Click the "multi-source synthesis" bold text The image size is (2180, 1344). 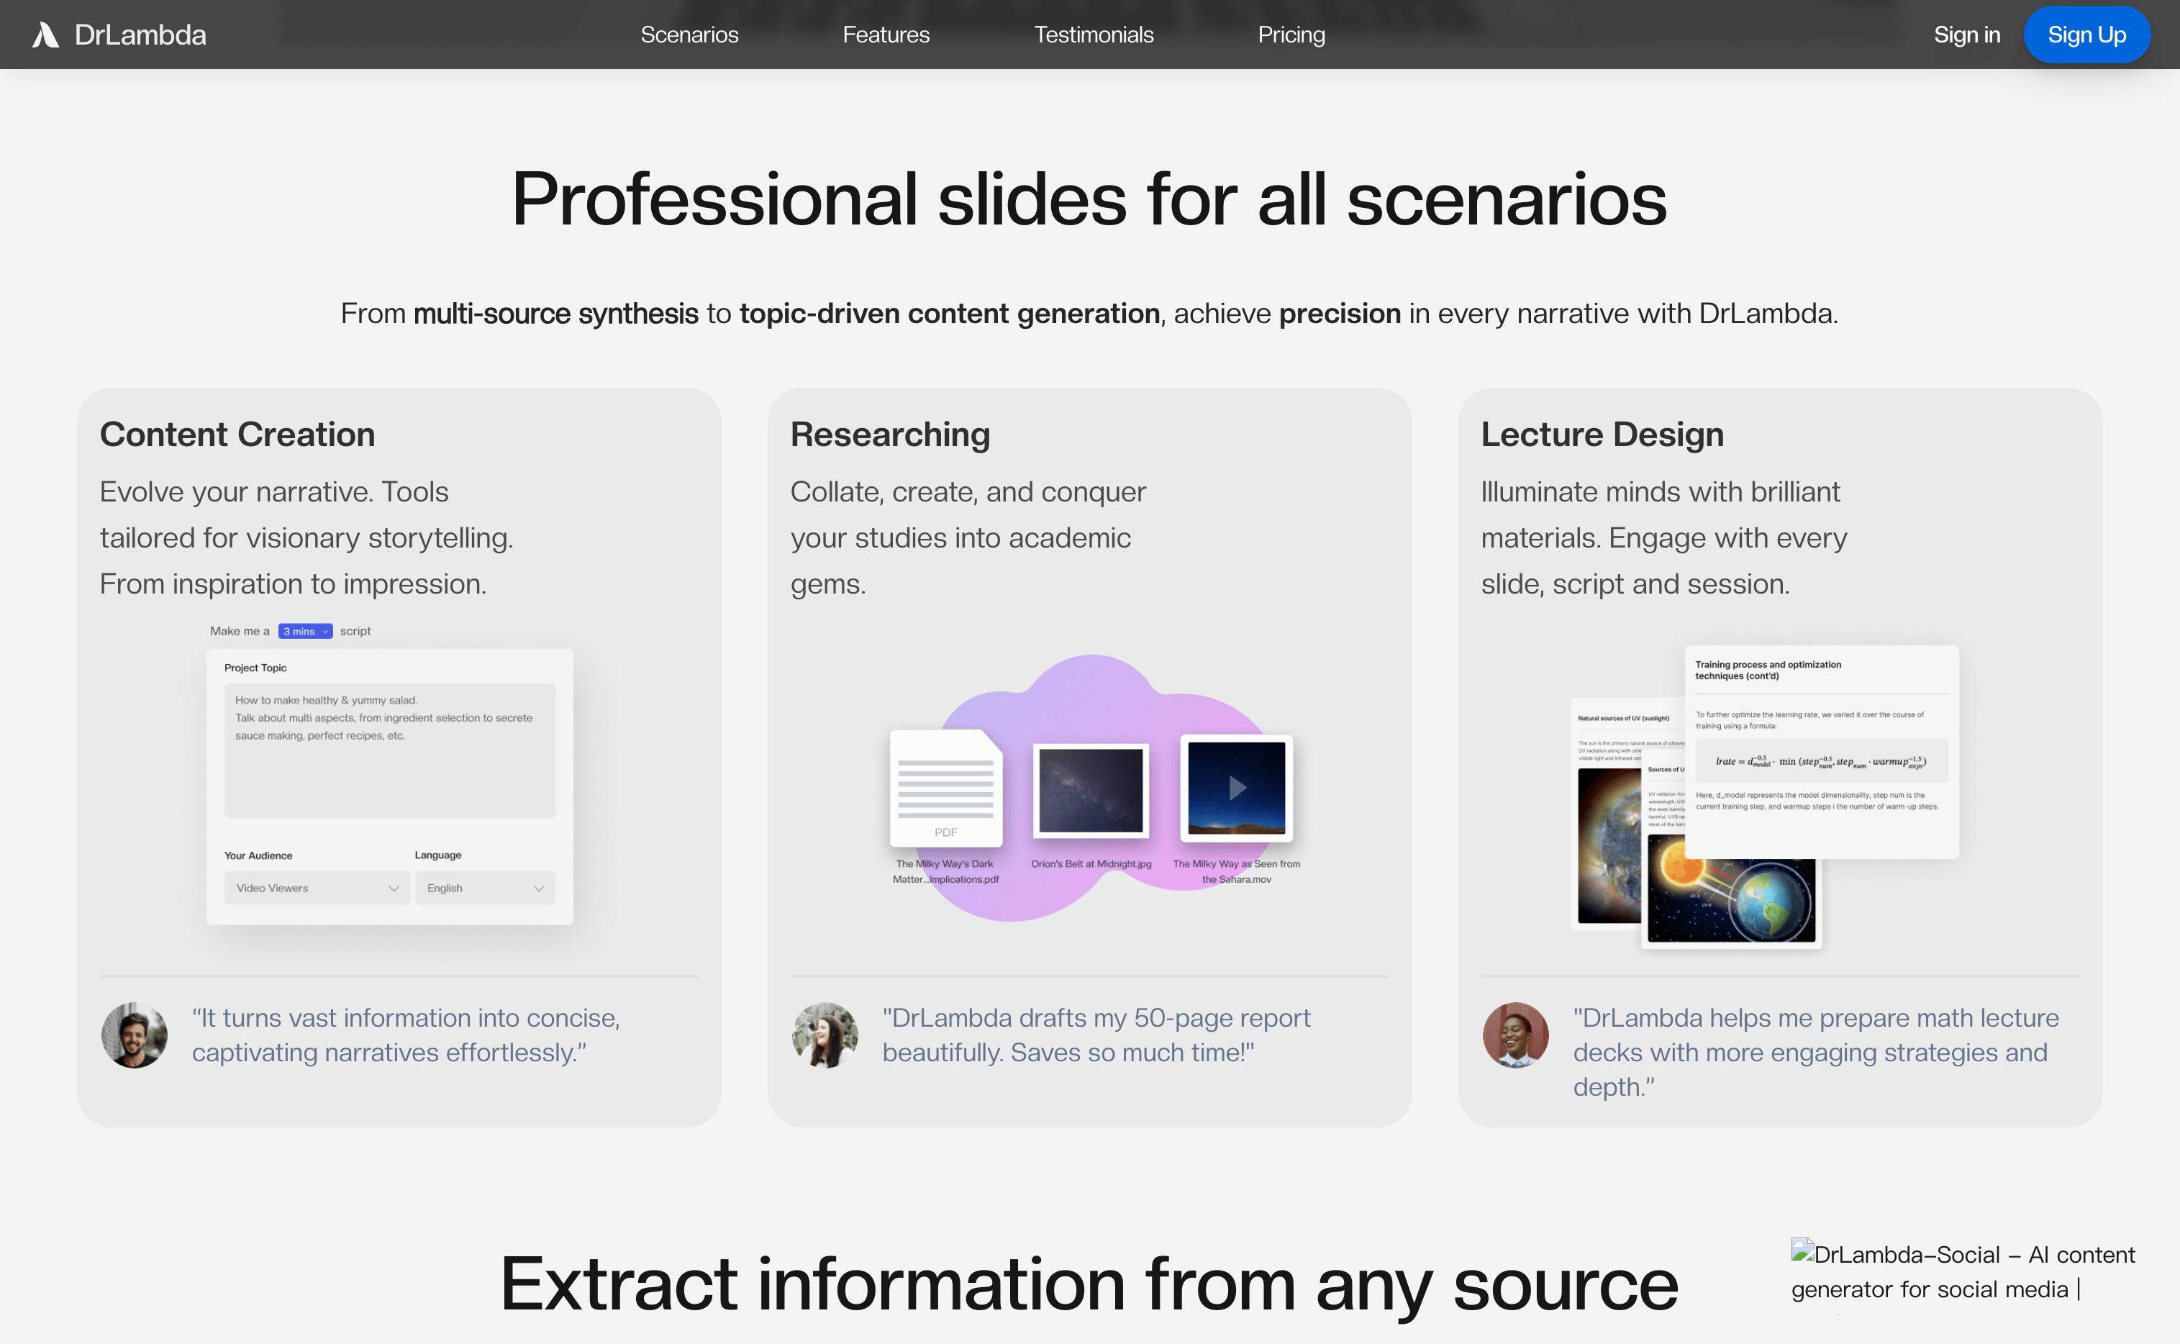pyautogui.click(x=555, y=314)
